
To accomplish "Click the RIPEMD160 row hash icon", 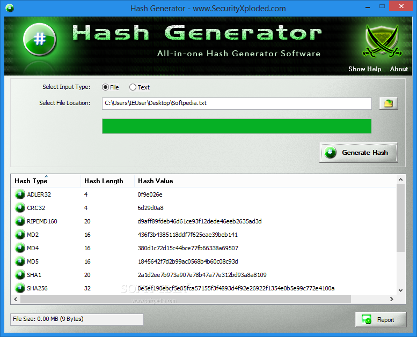I will (20, 221).
